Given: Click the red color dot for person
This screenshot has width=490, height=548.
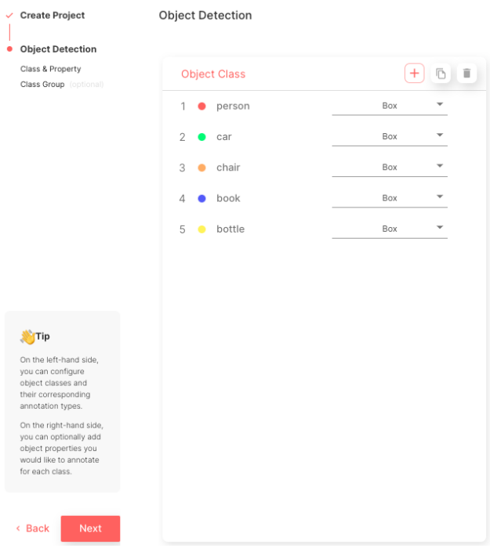Looking at the screenshot, I should [x=201, y=106].
